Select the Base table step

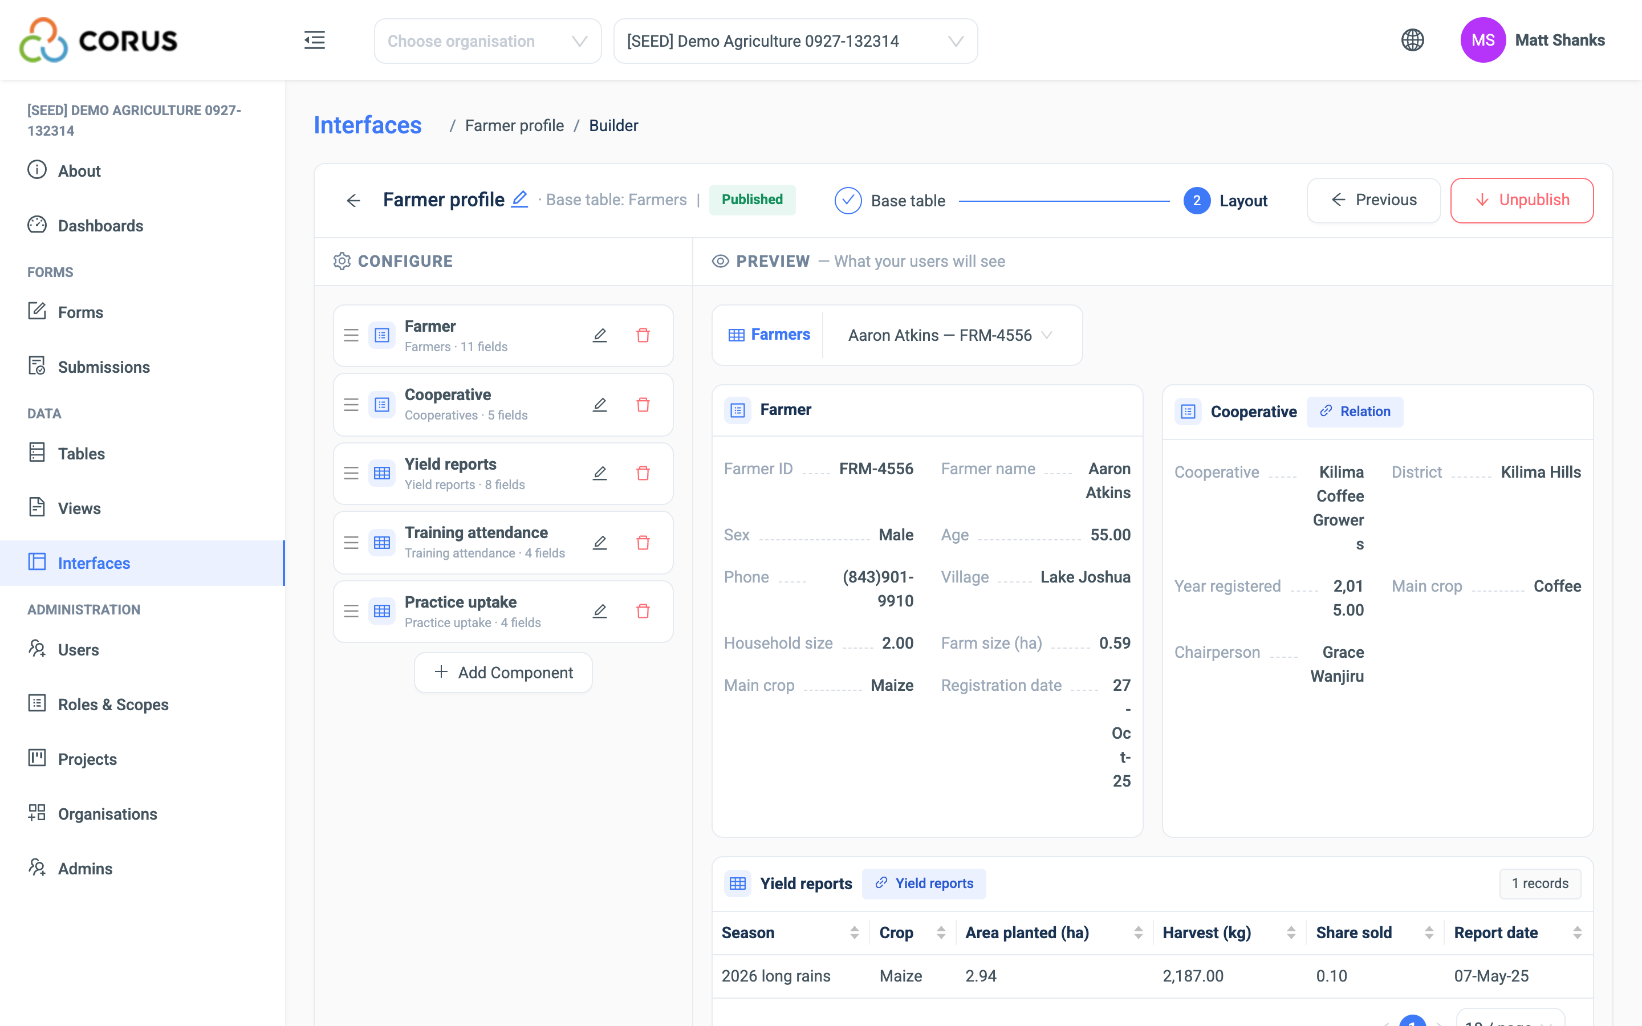(889, 201)
